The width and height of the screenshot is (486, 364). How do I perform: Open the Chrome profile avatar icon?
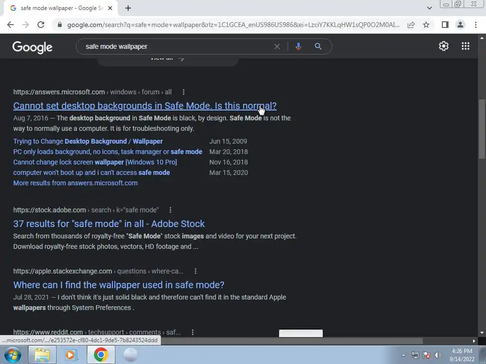[x=460, y=25]
